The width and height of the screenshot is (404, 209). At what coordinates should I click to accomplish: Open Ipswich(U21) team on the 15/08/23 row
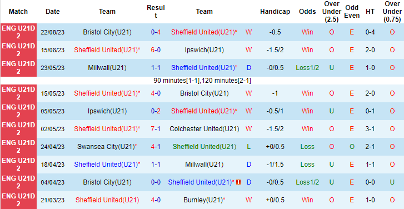[204, 50]
